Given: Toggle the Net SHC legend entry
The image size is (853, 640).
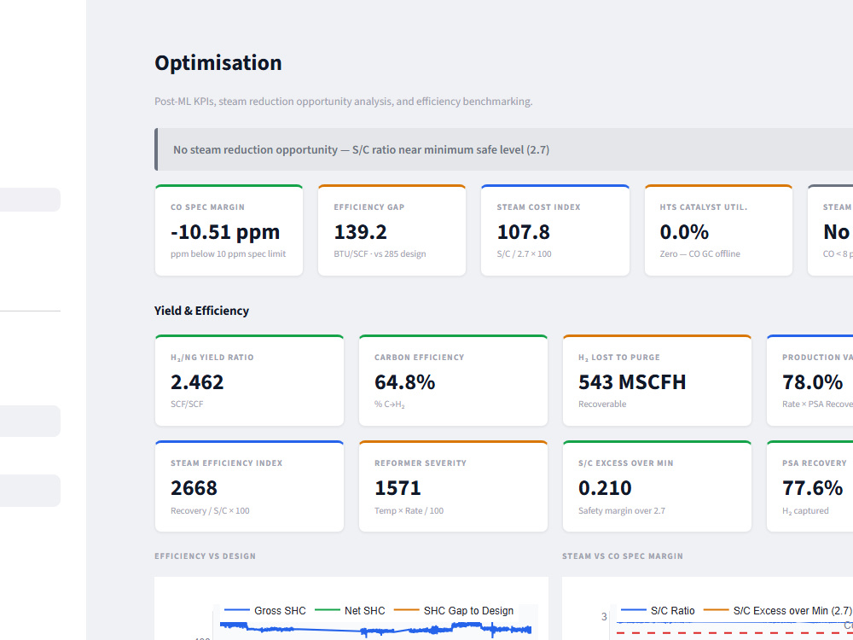Looking at the screenshot, I should tap(350, 611).
